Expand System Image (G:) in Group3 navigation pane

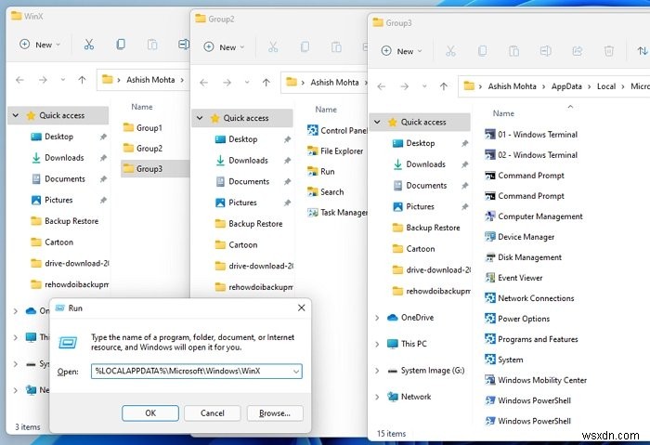click(x=377, y=371)
